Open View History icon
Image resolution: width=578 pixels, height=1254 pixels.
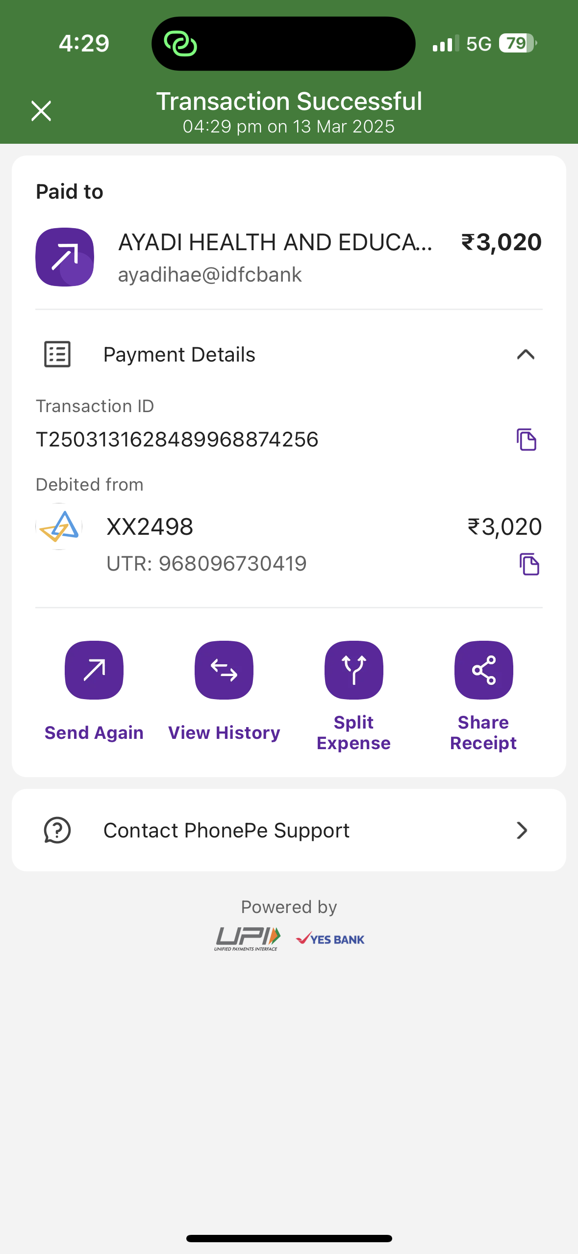224,670
